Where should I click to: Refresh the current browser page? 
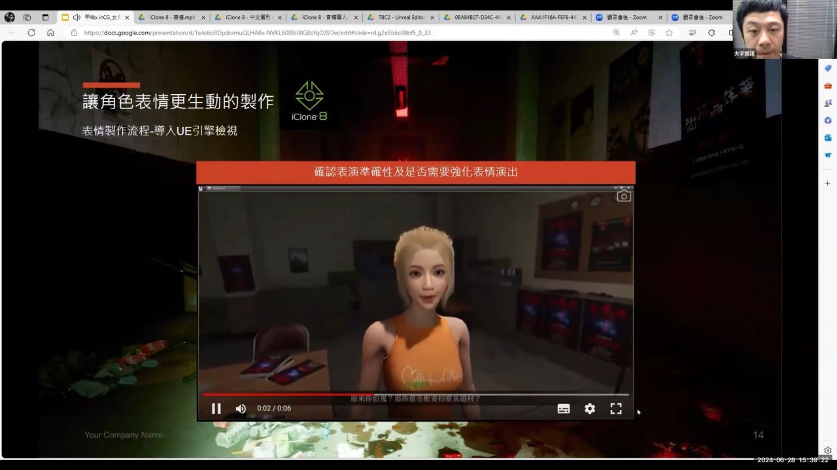point(31,33)
